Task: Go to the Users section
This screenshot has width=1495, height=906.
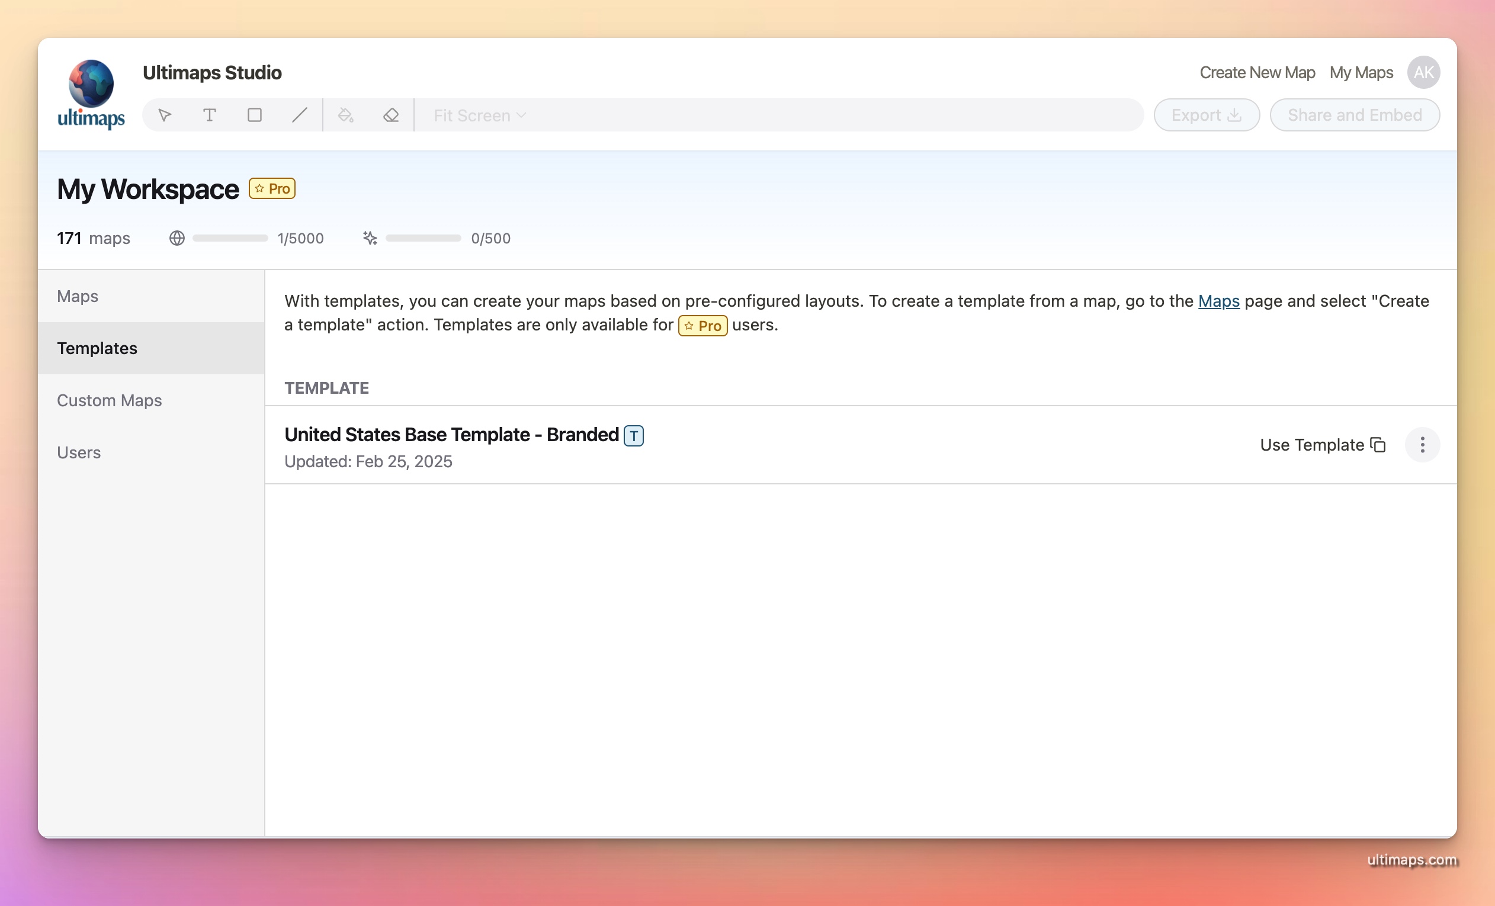Action: tap(79, 452)
